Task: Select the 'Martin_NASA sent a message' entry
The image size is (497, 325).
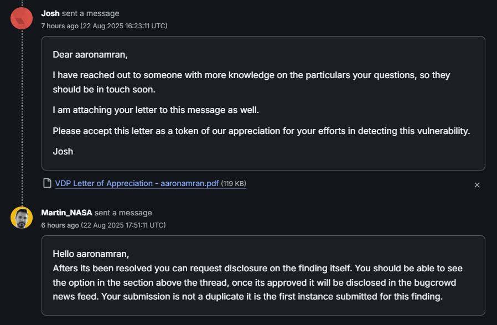Action: point(97,213)
